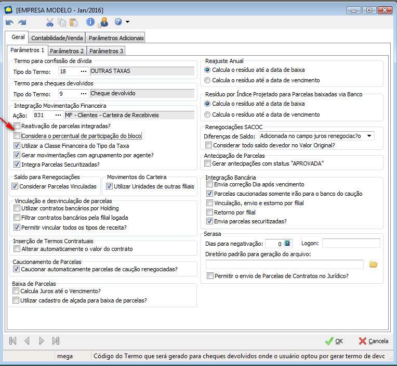Click the scissors cut icon
The image size is (397, 366).
(50, 22)
